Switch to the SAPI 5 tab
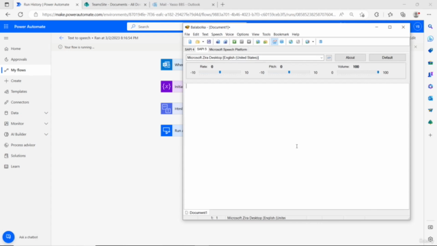The height and width of the screenshot is (246, 437). coord(202,49)
